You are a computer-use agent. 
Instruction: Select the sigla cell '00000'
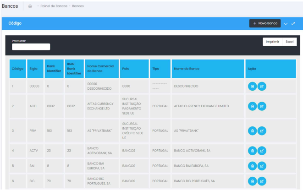click(x=34, y=86)
